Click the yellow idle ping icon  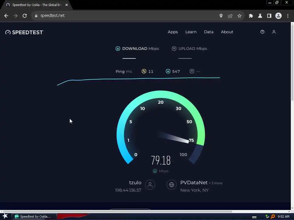click(x=144, y=71)
